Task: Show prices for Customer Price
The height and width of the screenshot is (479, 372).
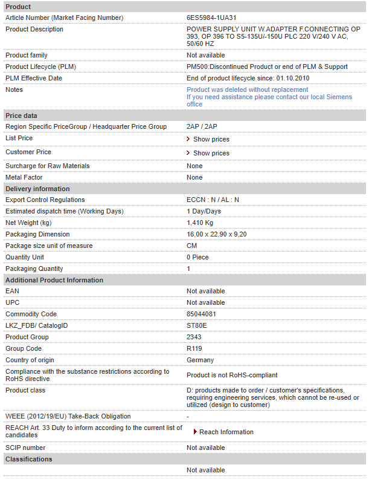Action: 211,153
